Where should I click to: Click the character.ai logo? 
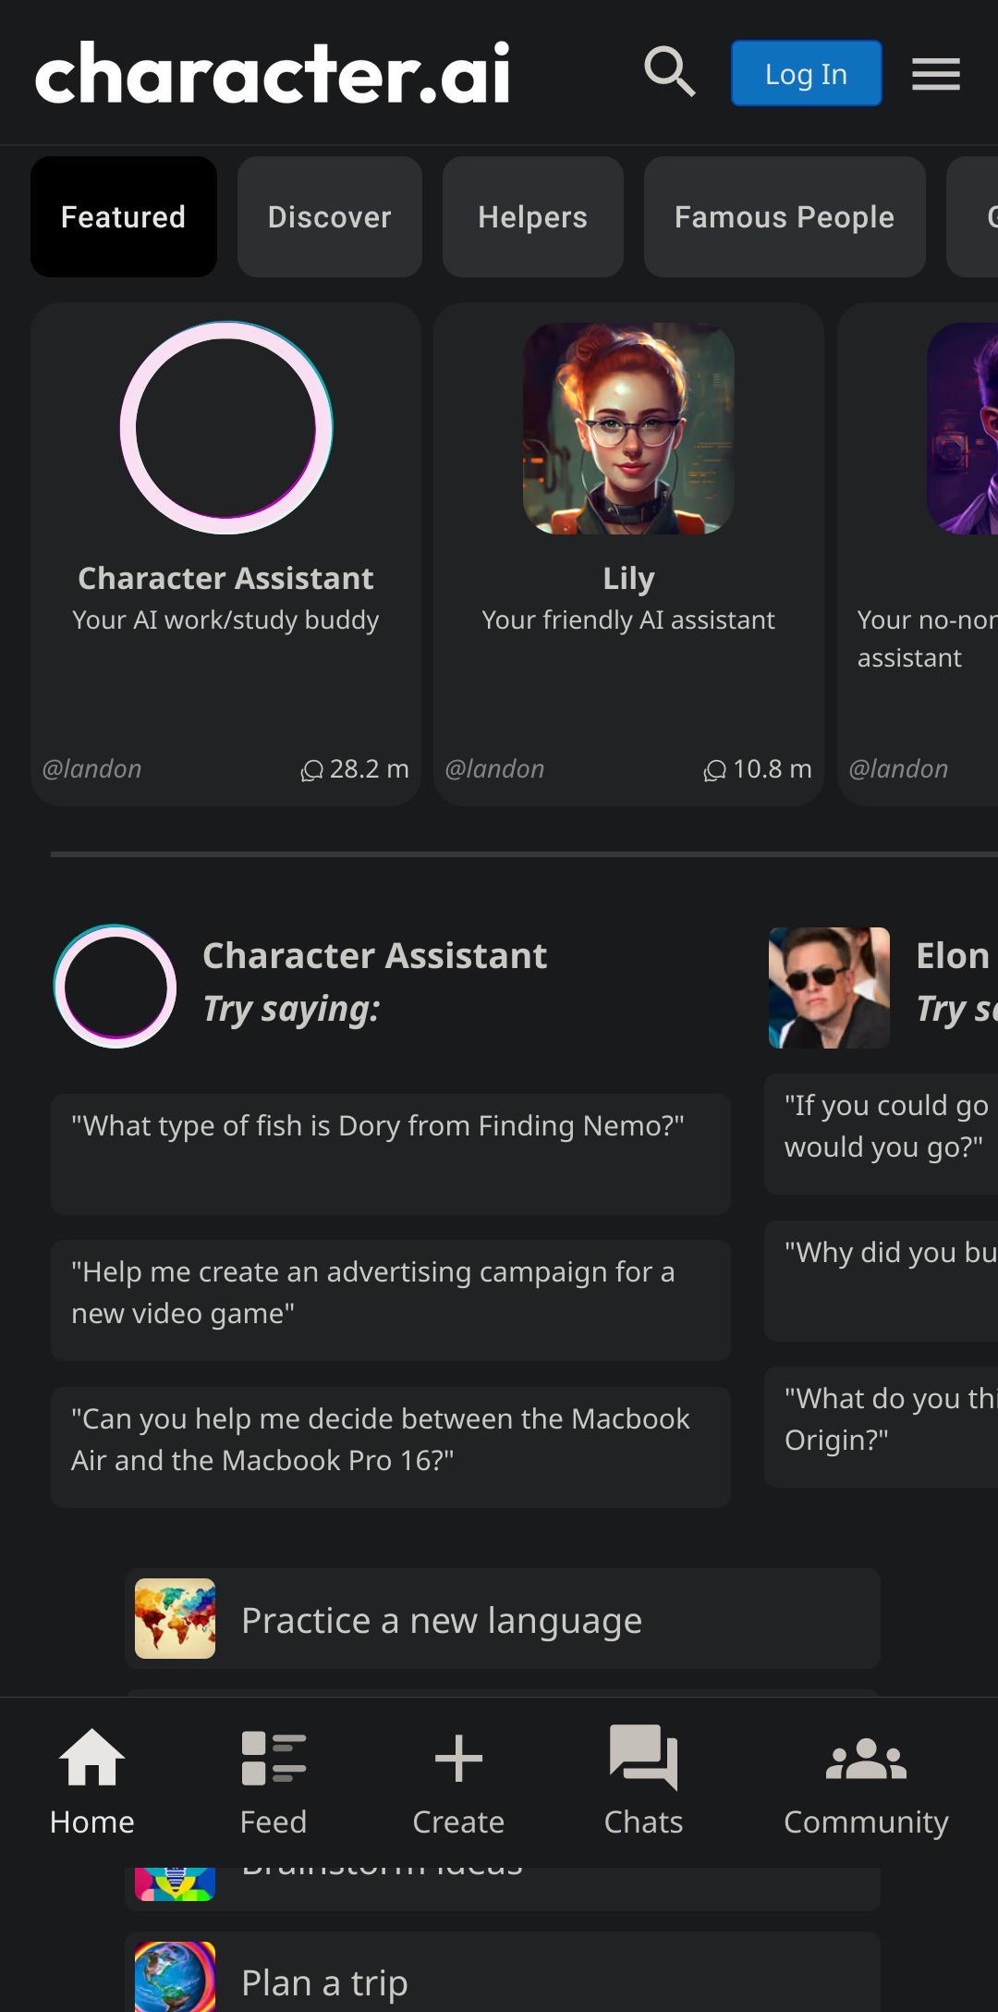click(273, 72)
